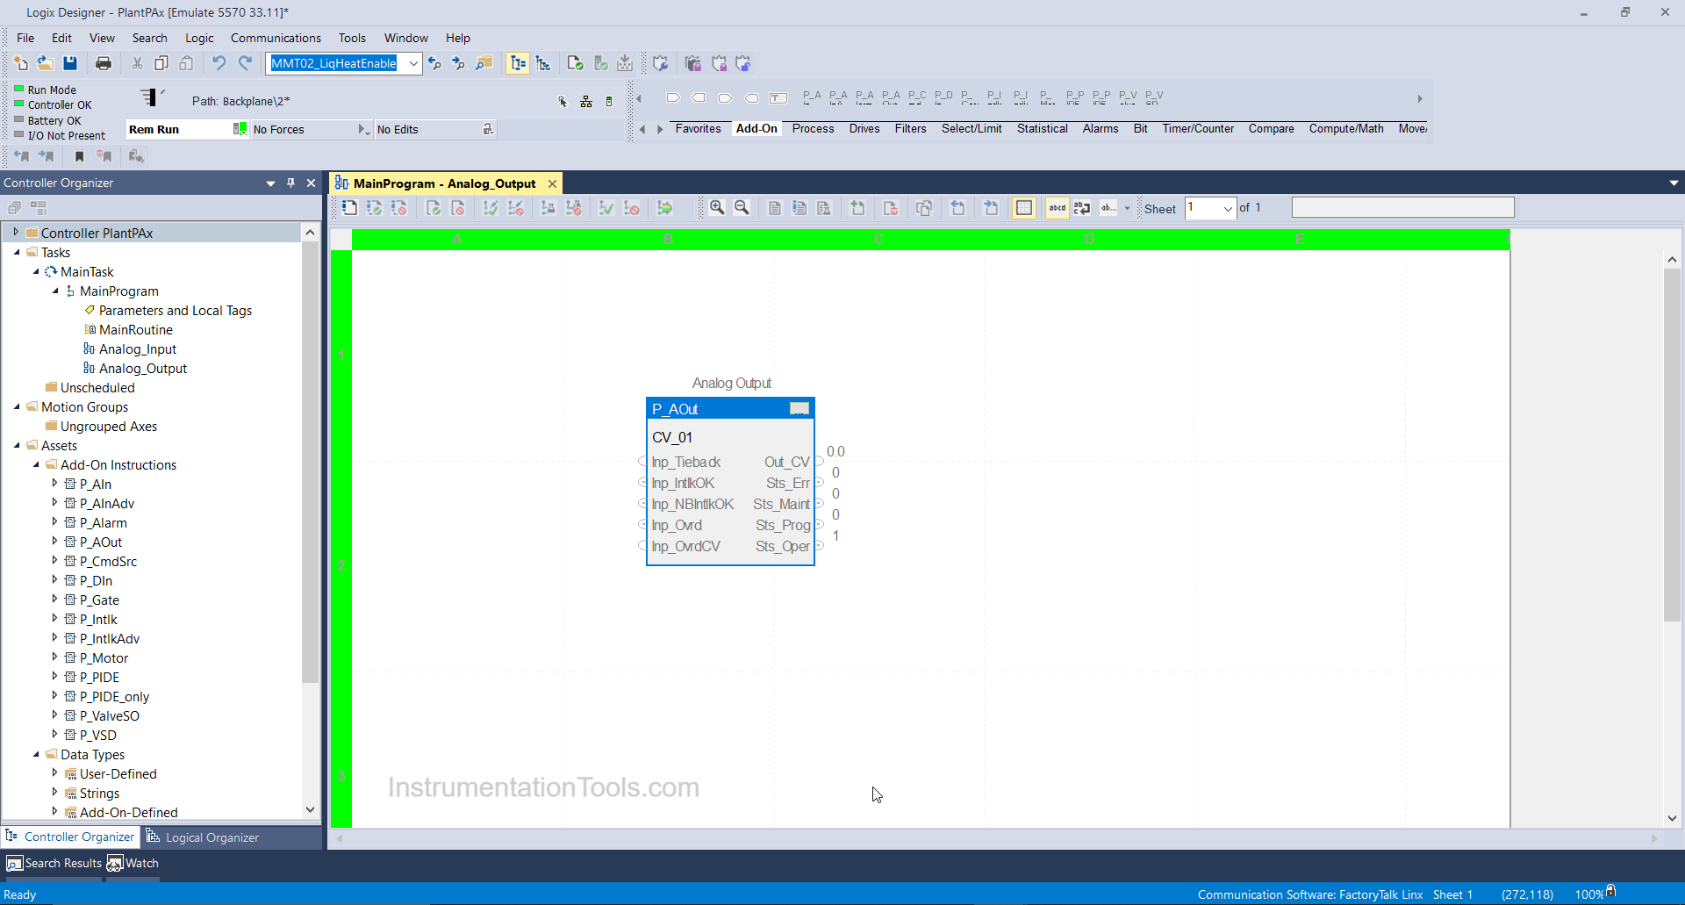Switch to the Timer/Counter instruction tab
Viewport: 1685px width, 905px height.
(x=1198, y=128)
